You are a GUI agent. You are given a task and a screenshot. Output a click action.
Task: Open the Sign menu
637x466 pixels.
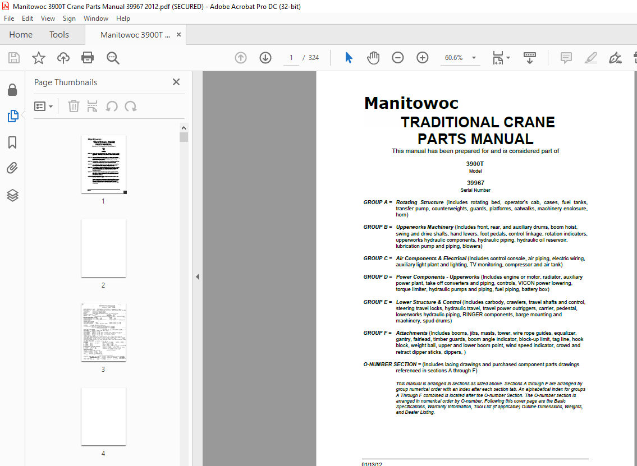[x=69, y=19]
